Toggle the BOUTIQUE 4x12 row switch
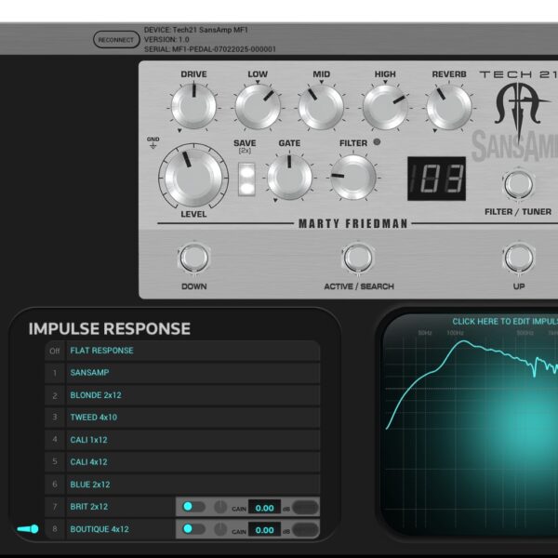Image resolution: width=558 pixels, height=558 pixels. click(193, 529)
